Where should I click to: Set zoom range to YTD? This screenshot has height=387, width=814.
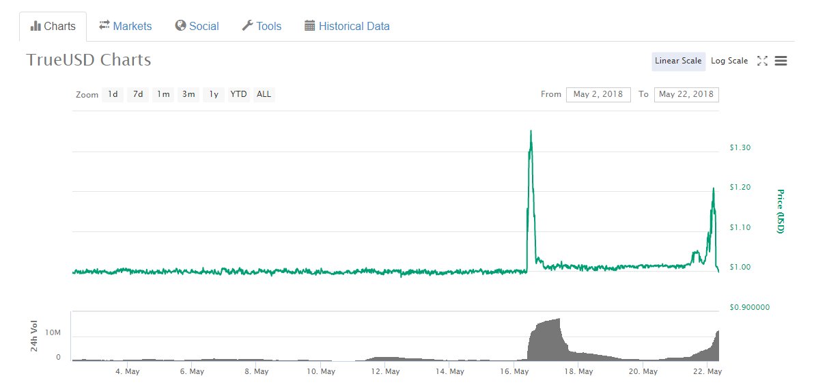click(x=239, y=94)
